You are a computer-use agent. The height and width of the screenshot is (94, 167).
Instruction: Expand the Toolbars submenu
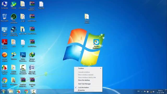click(88, 68)
